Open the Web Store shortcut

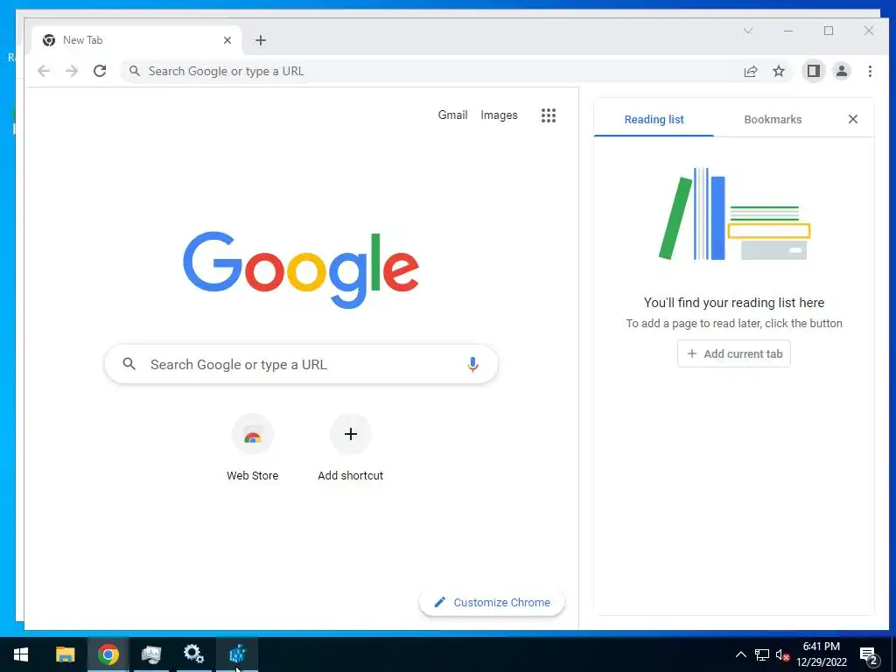click(x=253, y=448)
